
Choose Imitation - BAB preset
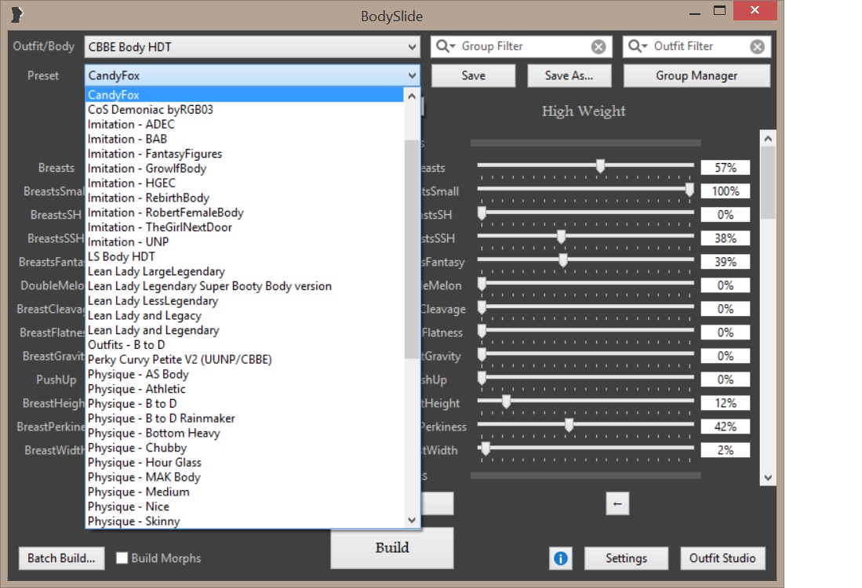point(245,139)
